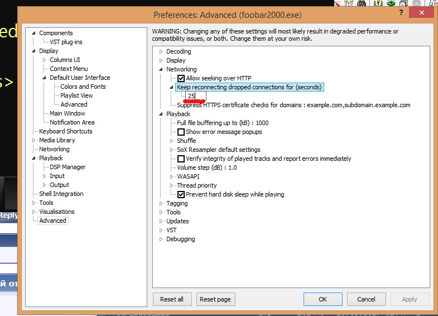Click the gray gear icon in background toolbar

[x=416, y=3]
